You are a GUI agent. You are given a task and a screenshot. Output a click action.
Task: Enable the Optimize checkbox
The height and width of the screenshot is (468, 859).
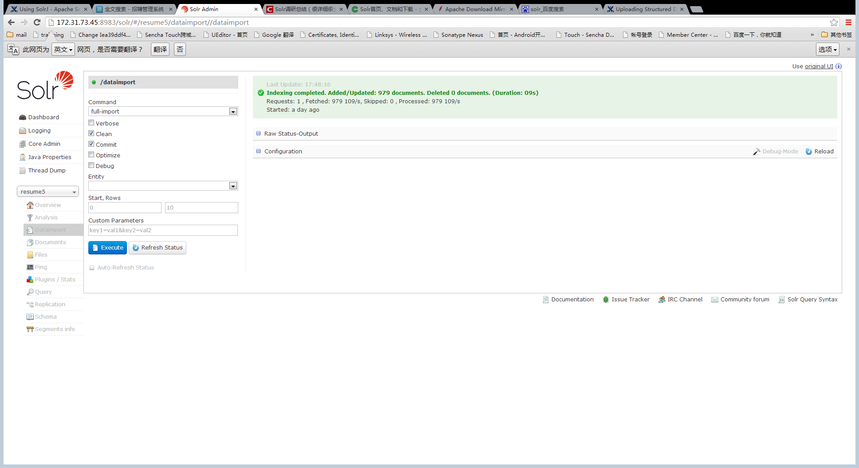click(91, 155)
